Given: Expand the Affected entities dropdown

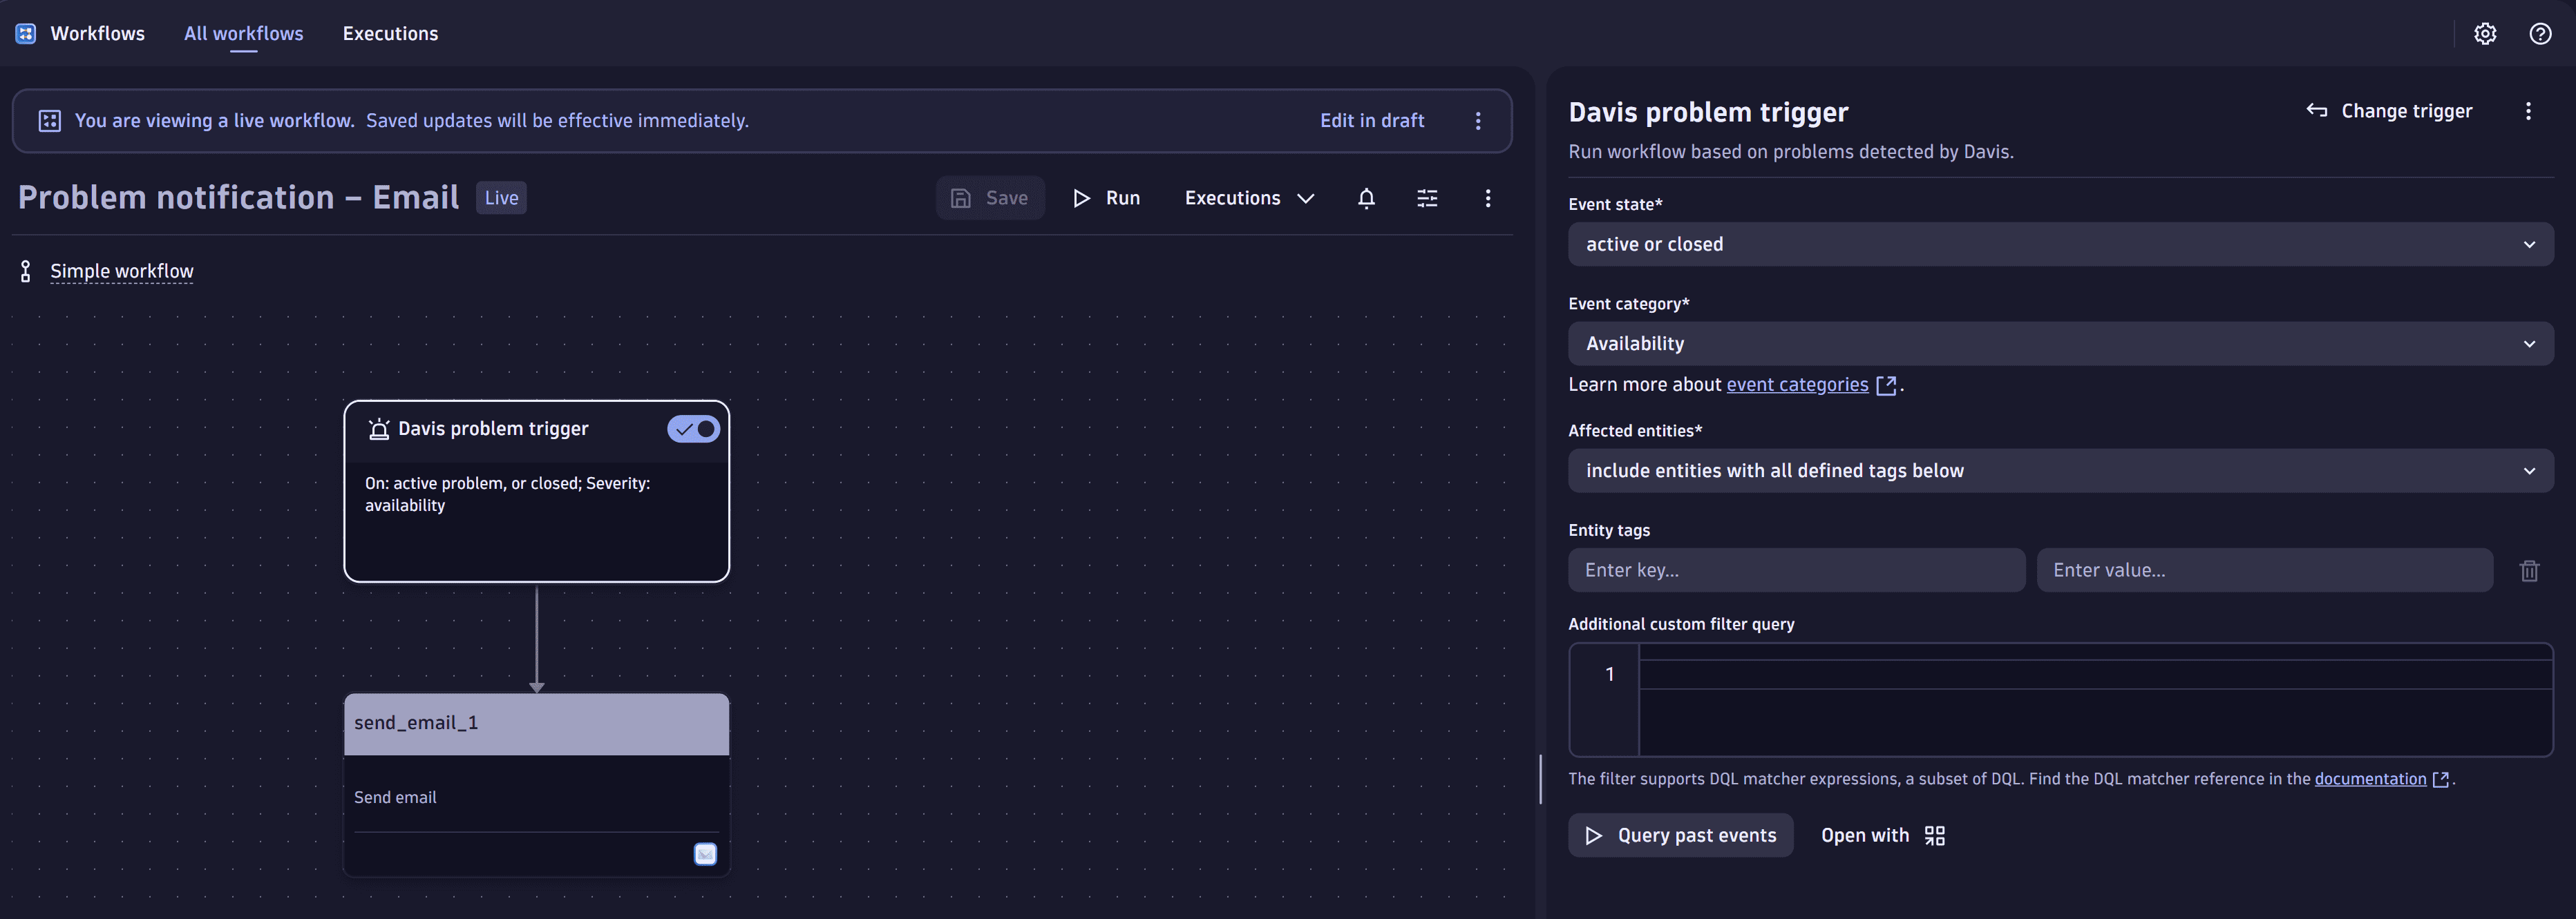Looking at the screenshot, I should tap(2060, 470).
